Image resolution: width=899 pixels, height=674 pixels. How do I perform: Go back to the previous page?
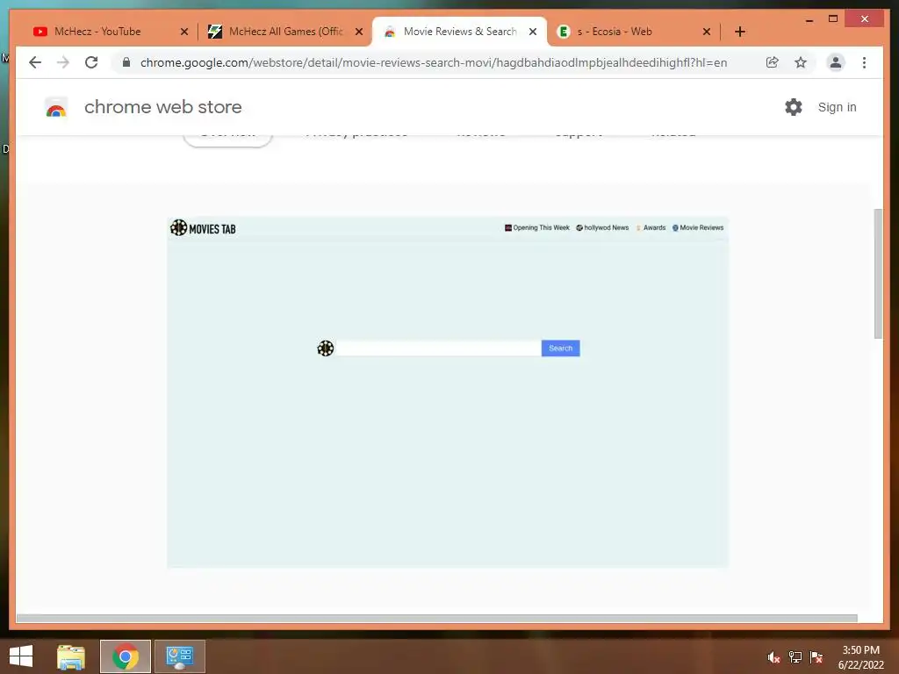point(35,62)
